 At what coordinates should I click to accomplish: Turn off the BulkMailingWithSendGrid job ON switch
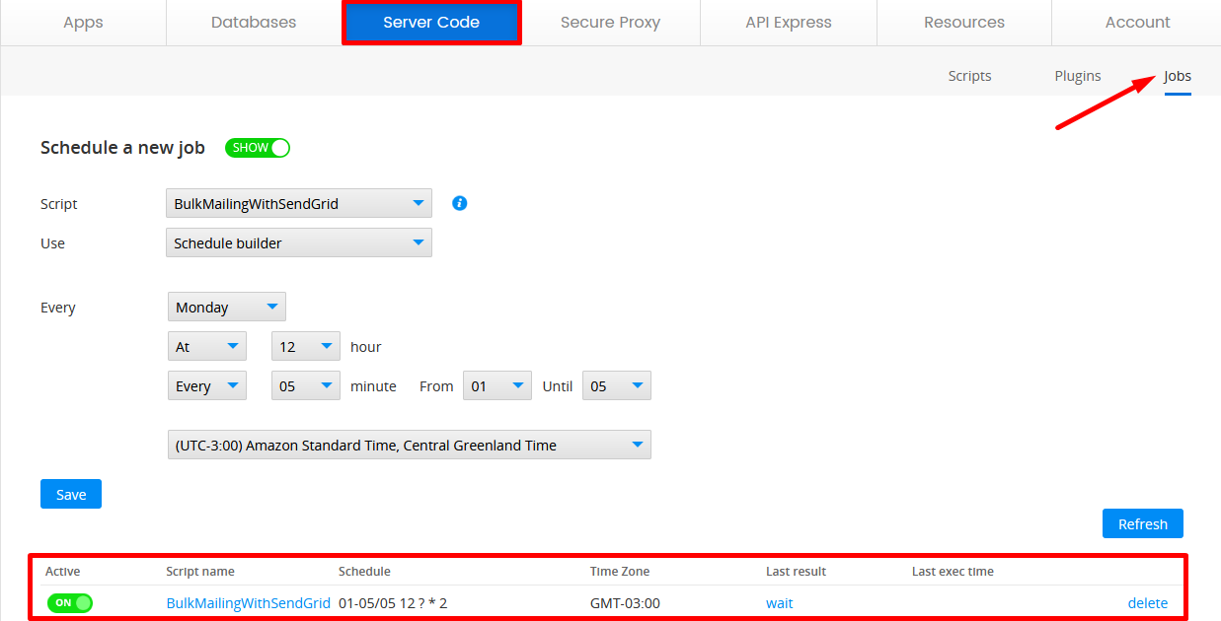click(x=69, y=602)
